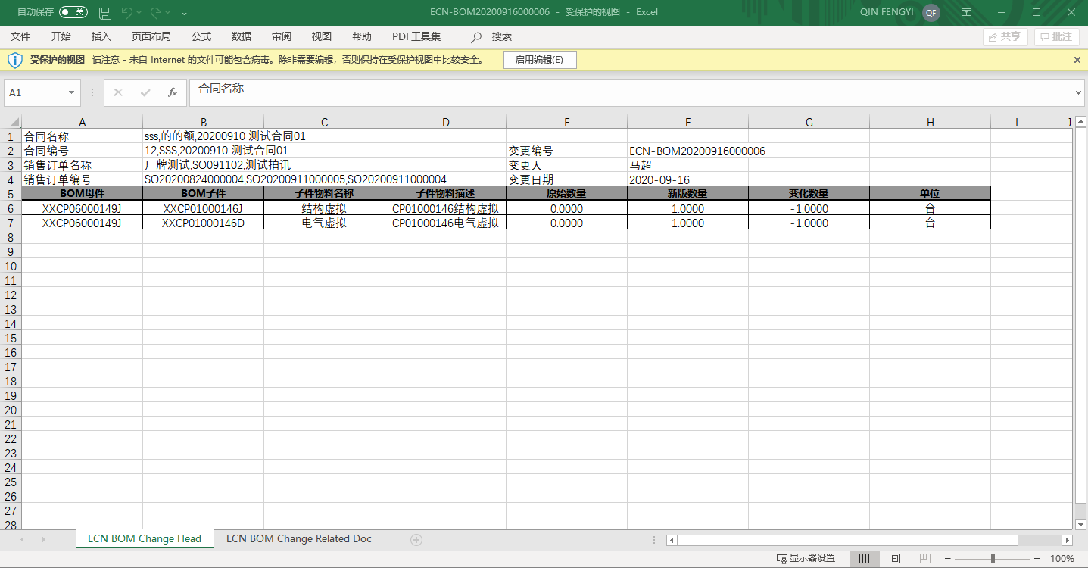Viewport: 1088px width, 568px height.
Task: Expand the Name Box dropdown
Action: click(72, 92)
